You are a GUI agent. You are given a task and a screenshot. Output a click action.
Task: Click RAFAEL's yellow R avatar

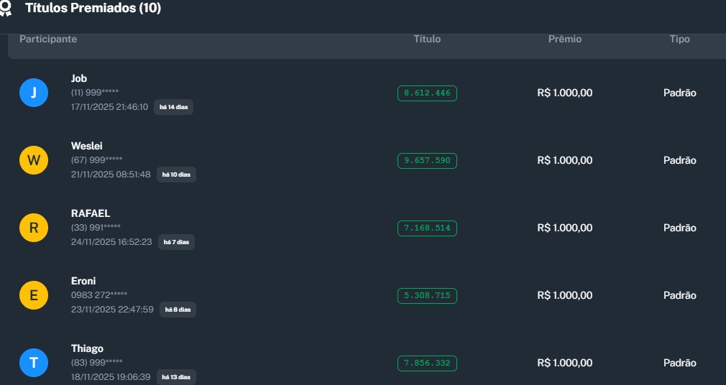(34, 228)
